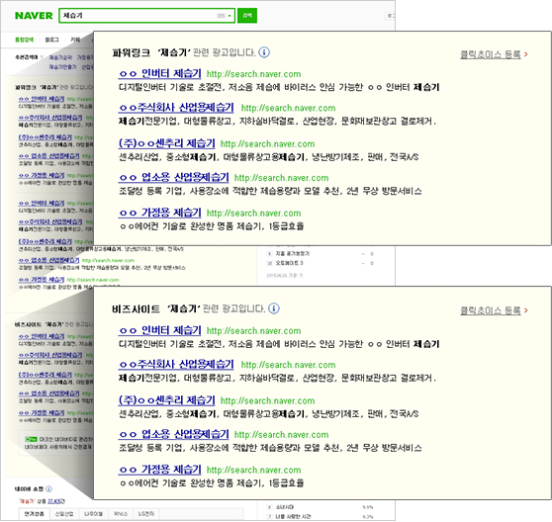552x522 pixels.
Task: Click 조달청 등록 기업 description in 비즈사이트 panel
Action: click(x=270, y=448)
